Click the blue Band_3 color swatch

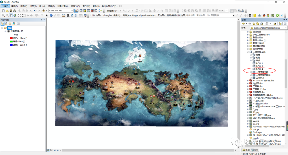pyautogui.click(x=11, y=45)
